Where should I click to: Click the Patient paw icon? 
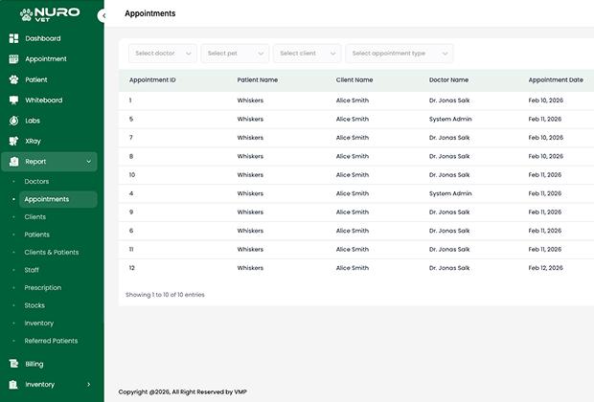tap(13, 79)
